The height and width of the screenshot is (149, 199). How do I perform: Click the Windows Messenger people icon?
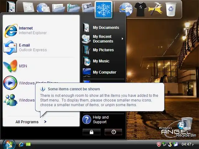coord(10,100)
